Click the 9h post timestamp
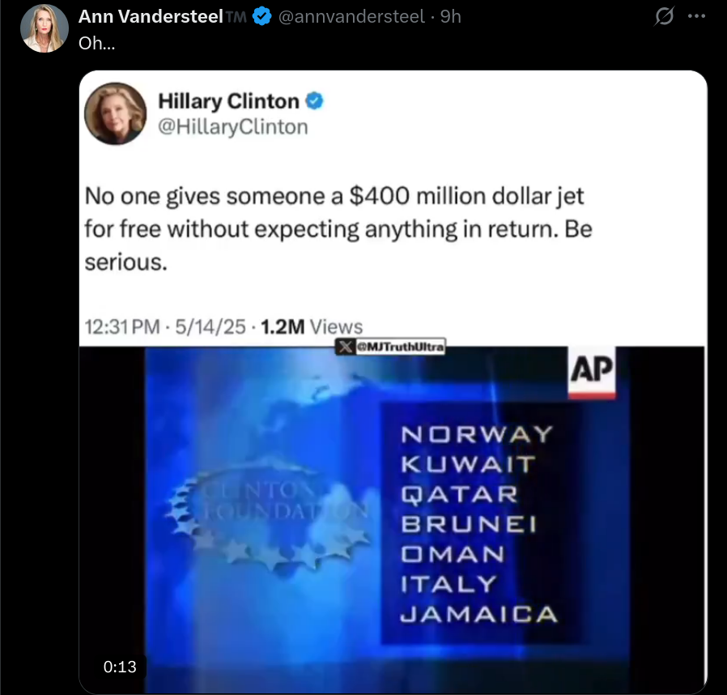727x695 pixels. (x=450, y=17)
